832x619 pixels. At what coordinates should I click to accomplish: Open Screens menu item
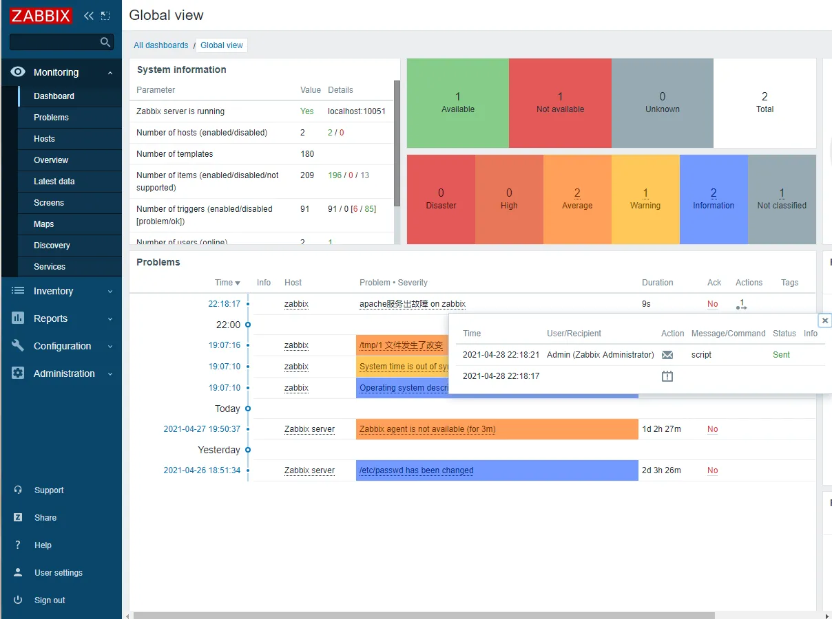70,203
